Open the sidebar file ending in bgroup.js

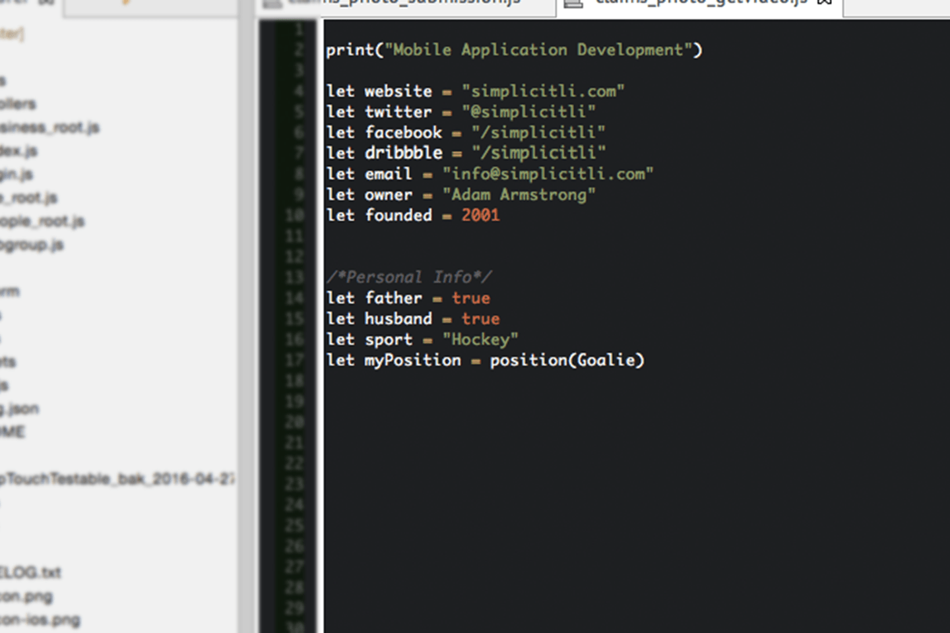[x=32, y=245]
